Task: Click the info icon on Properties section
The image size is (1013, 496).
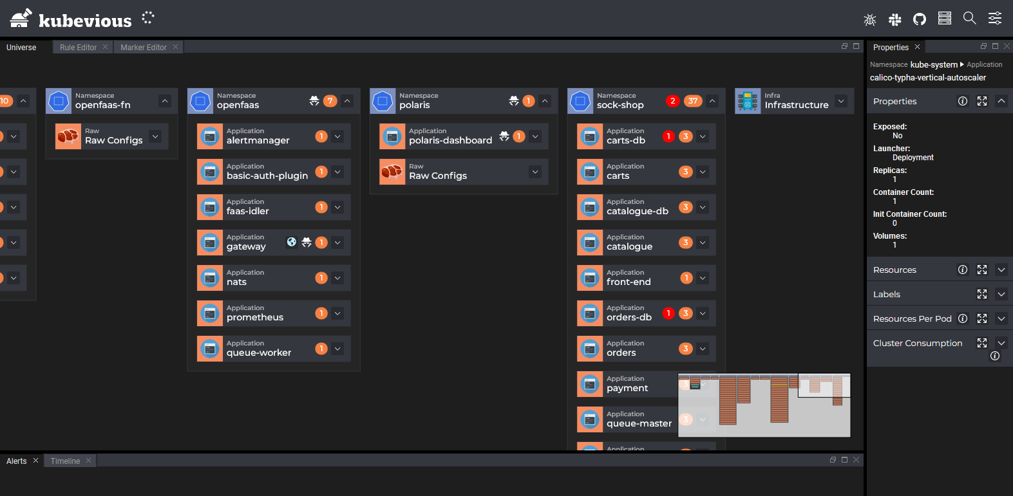Action: coord(963,101)
